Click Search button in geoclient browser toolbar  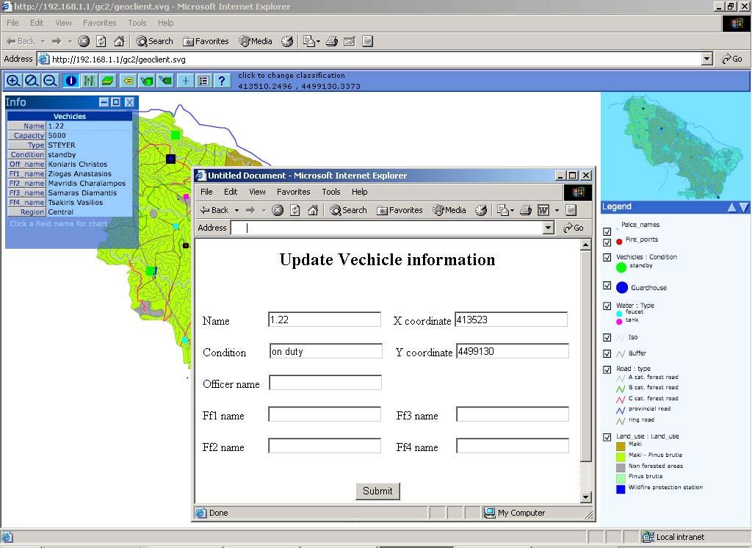pyautogui.click(x=154, y=41)
